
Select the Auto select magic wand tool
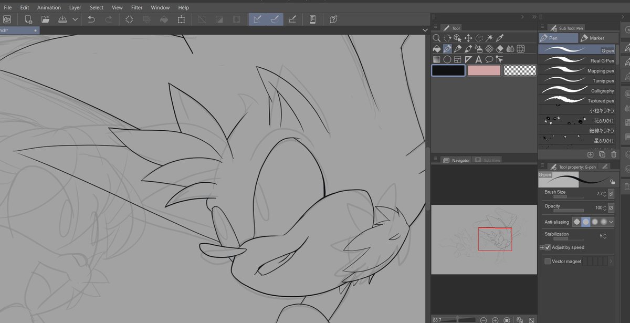coord(489,38)
